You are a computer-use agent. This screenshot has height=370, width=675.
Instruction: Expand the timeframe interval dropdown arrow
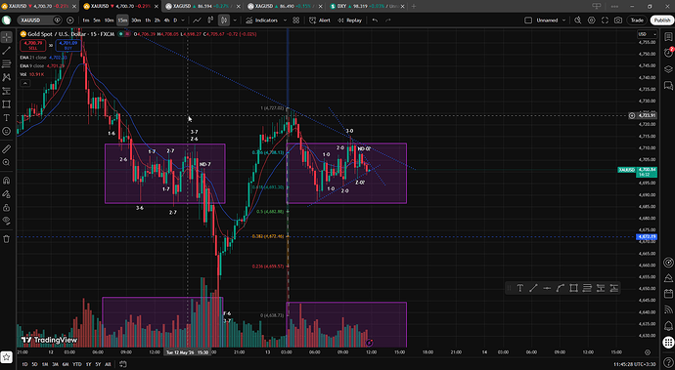pos(183,21)
